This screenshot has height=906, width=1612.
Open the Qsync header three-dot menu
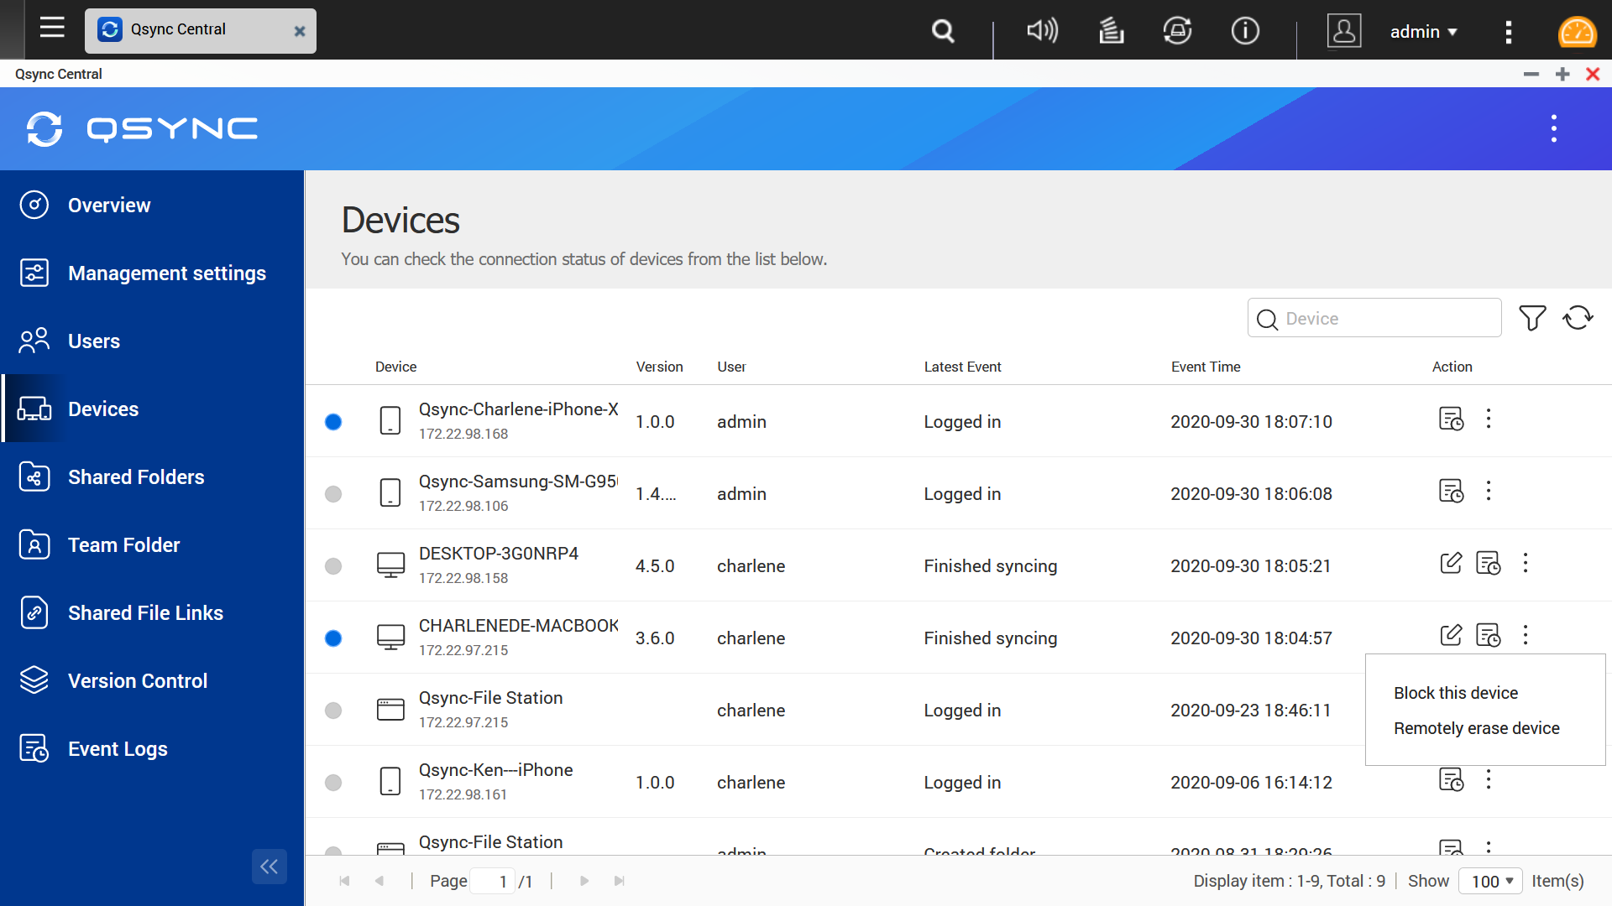pyautogui.click(x=1554, y=128)
